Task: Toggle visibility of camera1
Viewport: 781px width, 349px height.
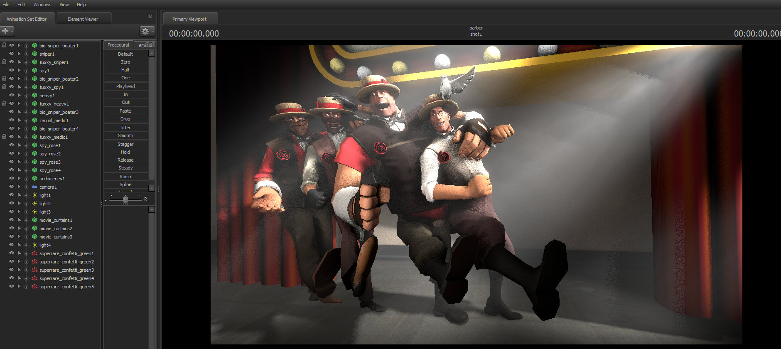Action: (x=12, y=187)
